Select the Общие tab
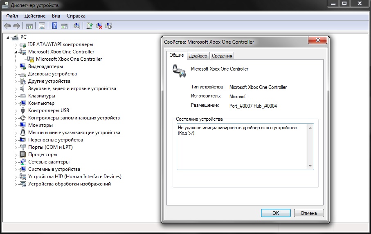Viewport: 371px width, 234px height. 177,55
